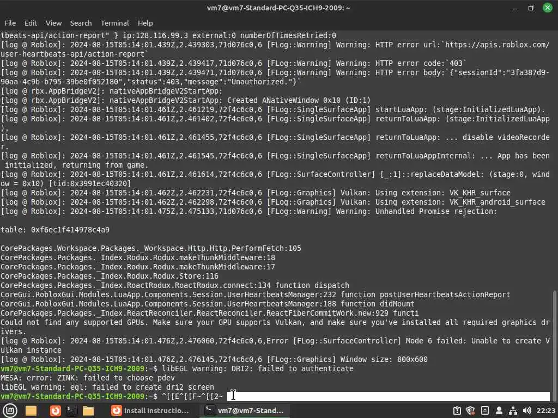Select the vm7@vm7-Stand... terminal taskbar entry
Screen dimensions: 558x418
245,410
